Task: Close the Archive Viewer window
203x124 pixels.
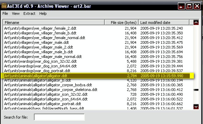Action: (x=197, y=6)
